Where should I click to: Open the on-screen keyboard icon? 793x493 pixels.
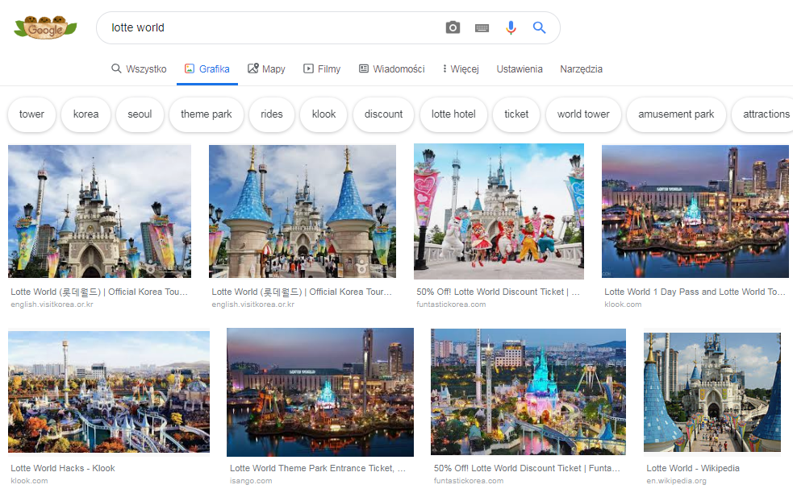tap(482, 27)
